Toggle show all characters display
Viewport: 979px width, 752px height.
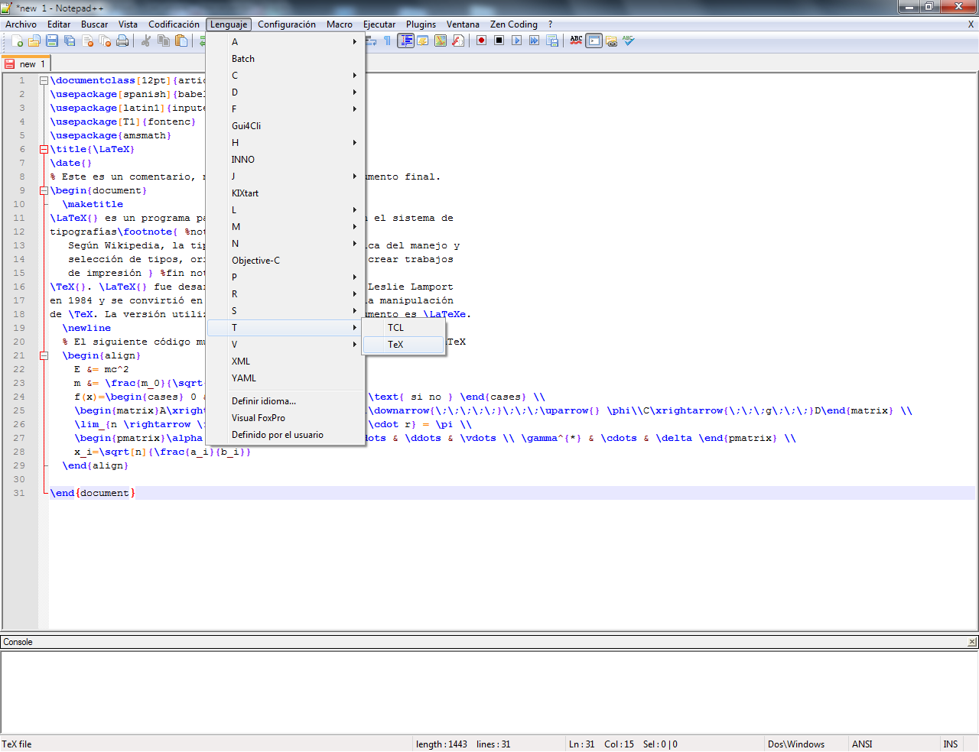(388, 41)
